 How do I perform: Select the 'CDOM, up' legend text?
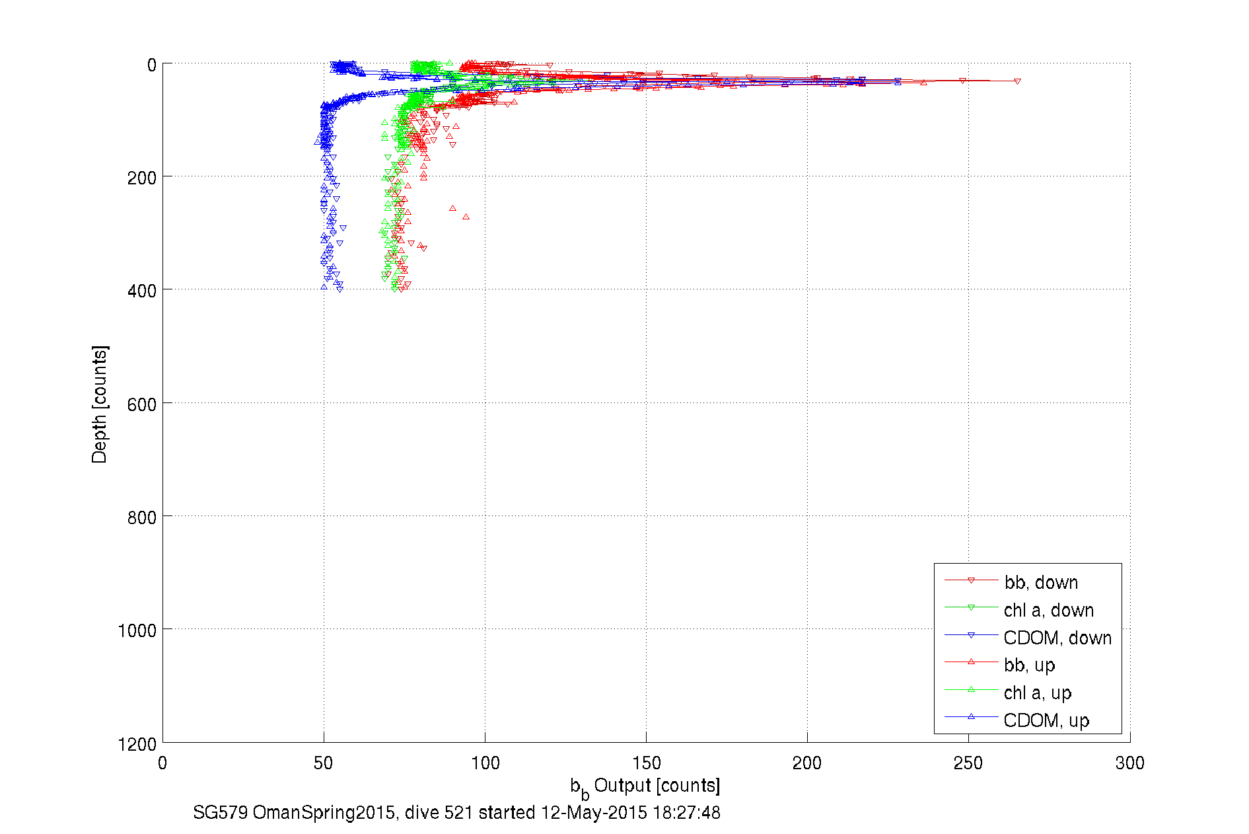(1046, 720)
